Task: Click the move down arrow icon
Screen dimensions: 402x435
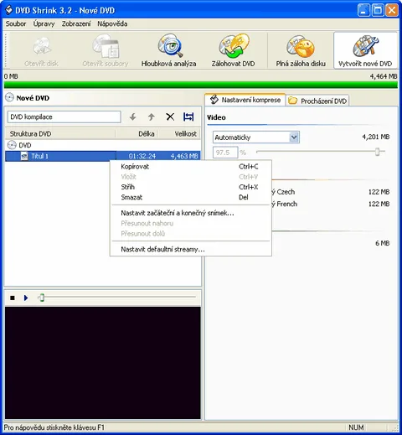Action: tap(133, 117)
